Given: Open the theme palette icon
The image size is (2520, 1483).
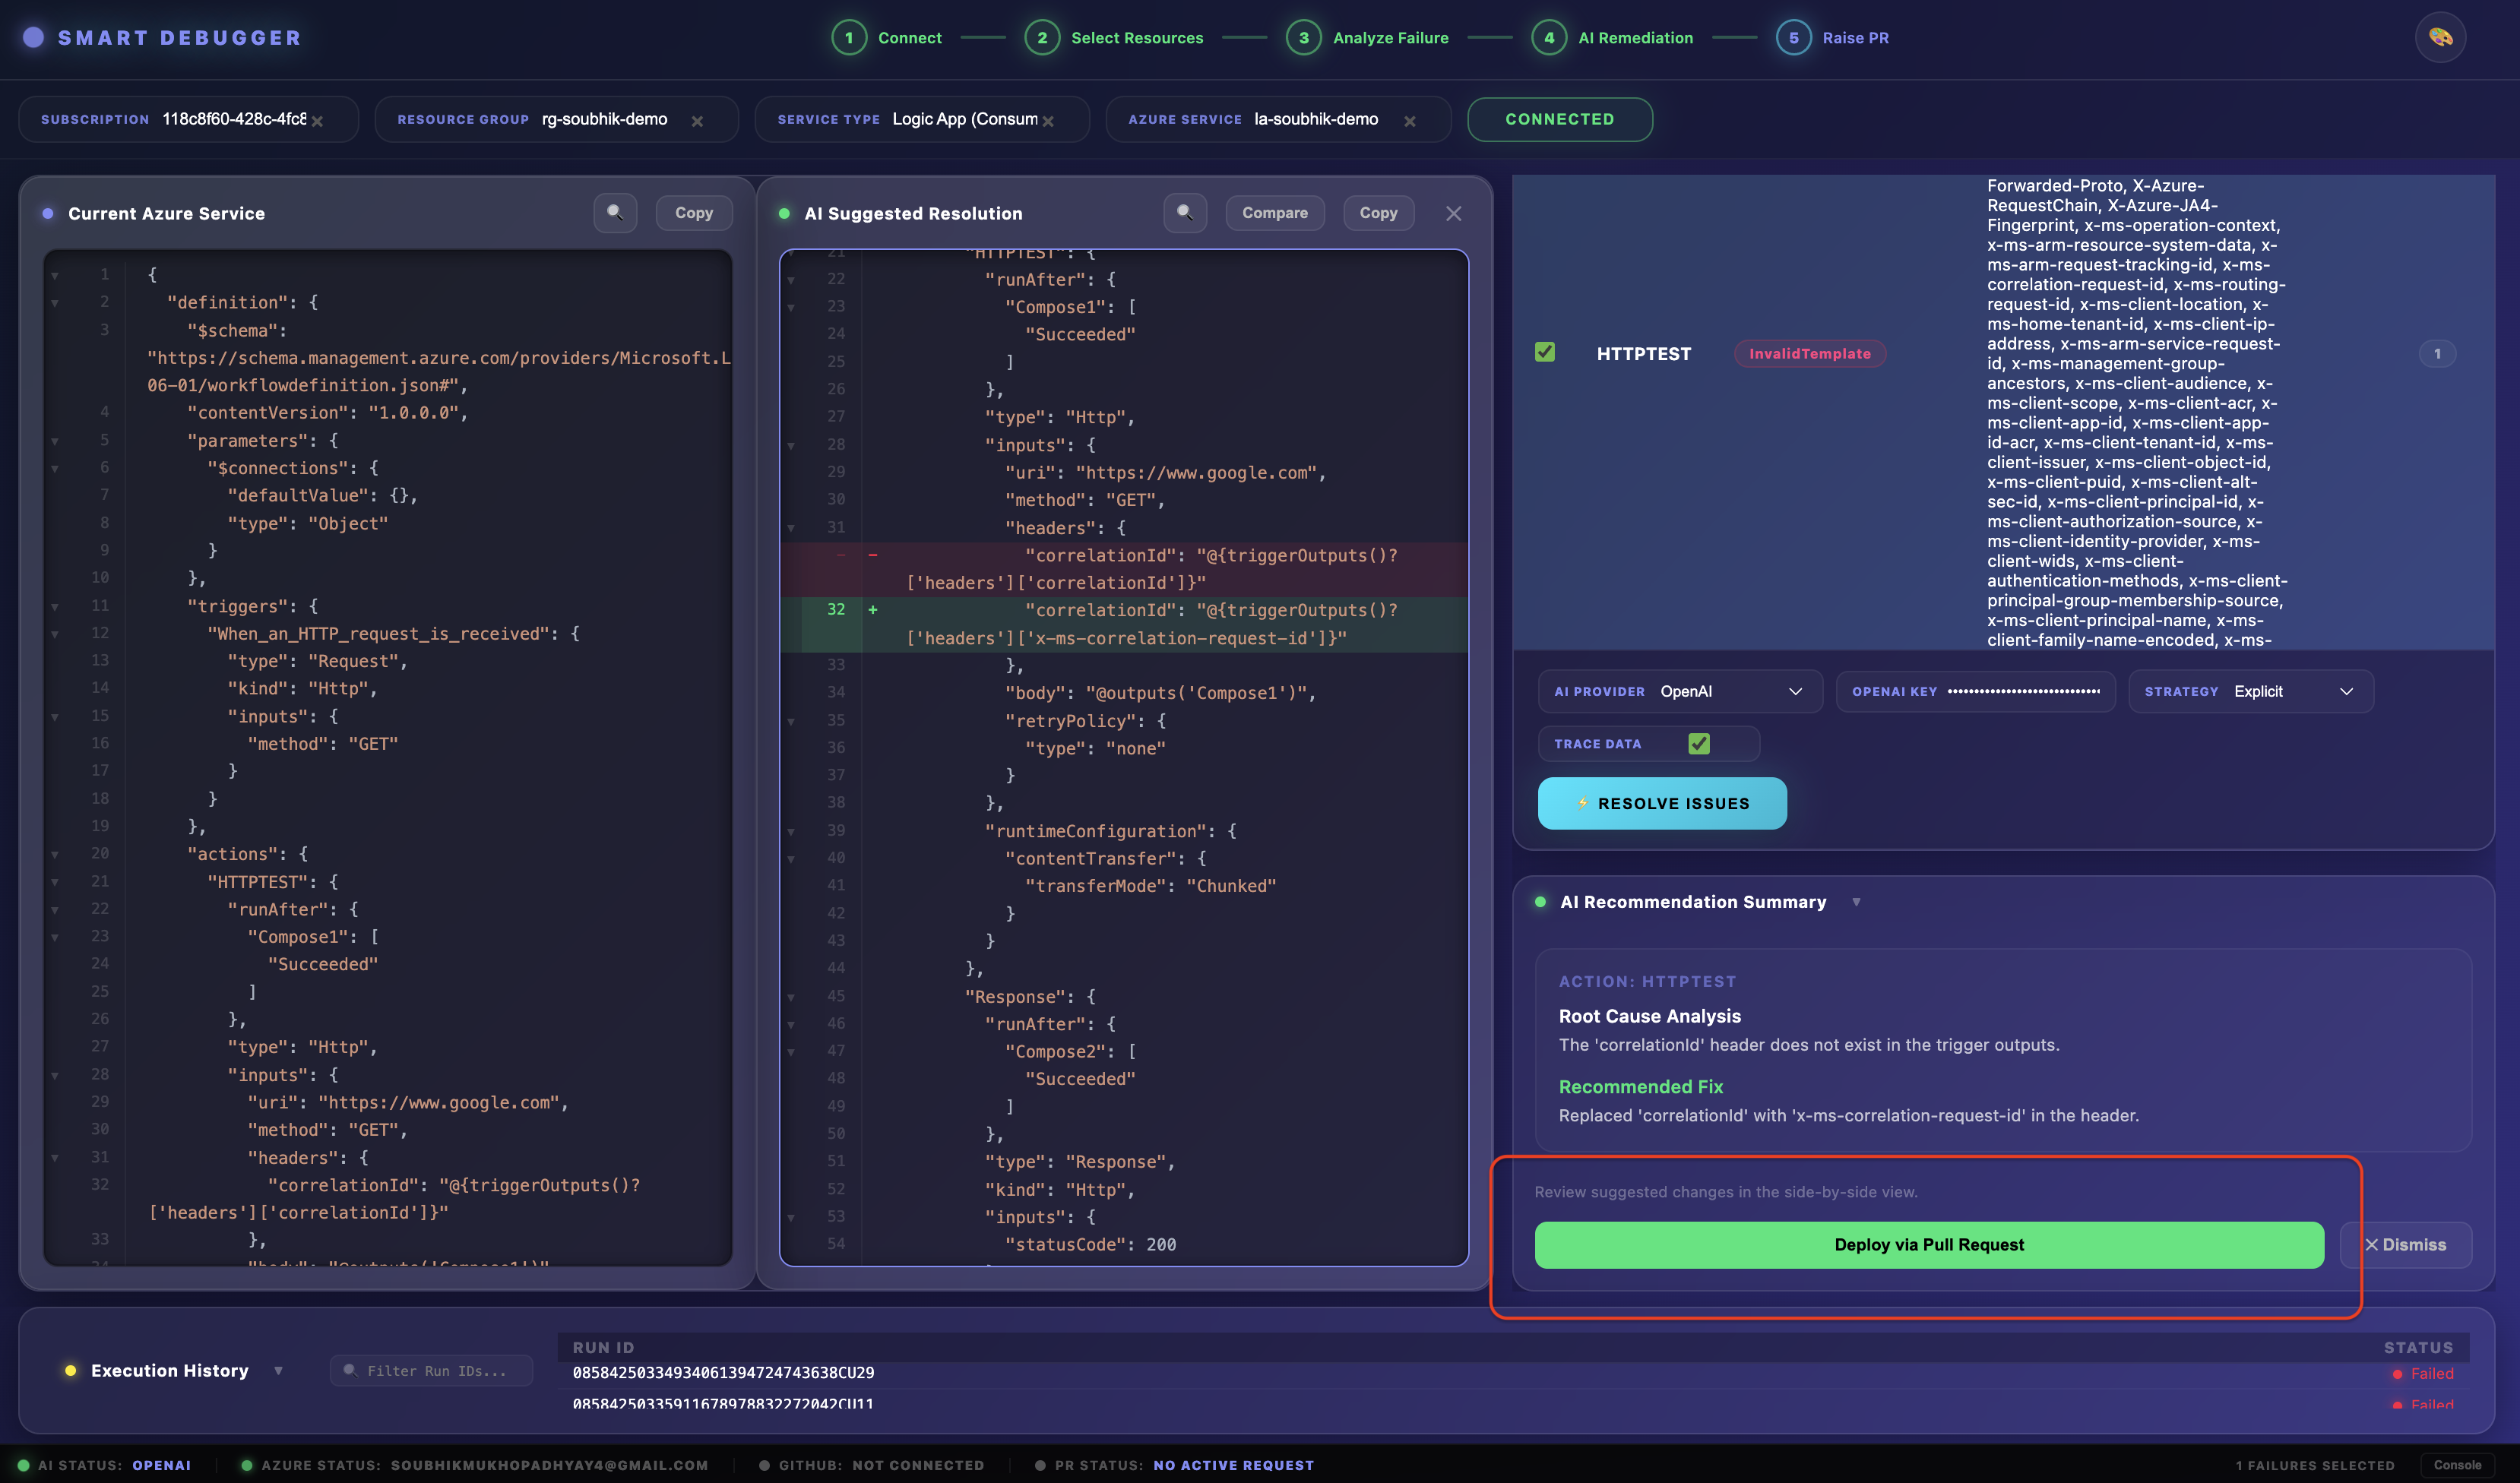Looking at the screenshot, I should [2440, 38].
